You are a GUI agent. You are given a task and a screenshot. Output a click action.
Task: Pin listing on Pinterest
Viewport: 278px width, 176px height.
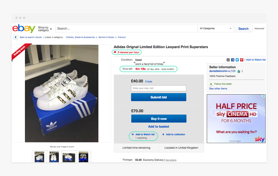click(x=241, y=60)
